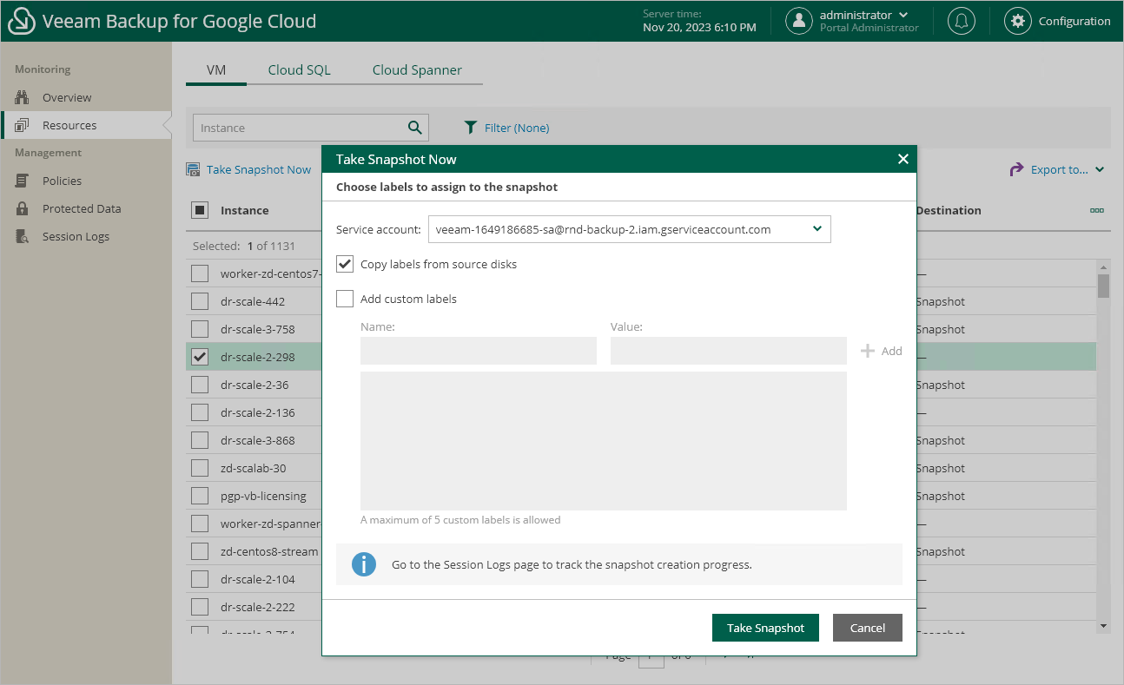Expand the Export to dropdown arrow
Viewport: 1124px width, 685px height.
coord(1100,169)
